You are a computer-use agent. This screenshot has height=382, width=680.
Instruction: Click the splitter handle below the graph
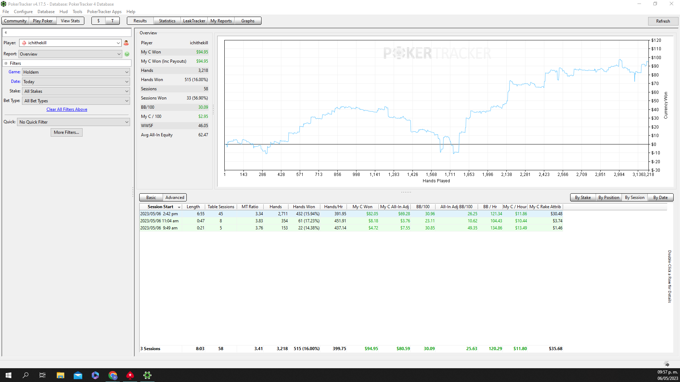tap(406, 192)
